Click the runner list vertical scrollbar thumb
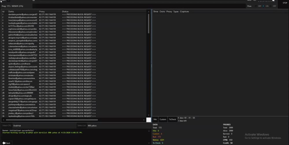 (x=149, y=24)
